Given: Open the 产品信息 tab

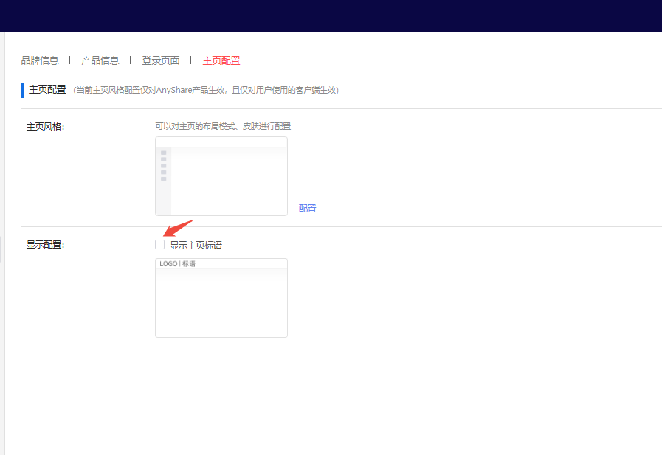Looking at the screenshot, I should (x=100, y=60).
